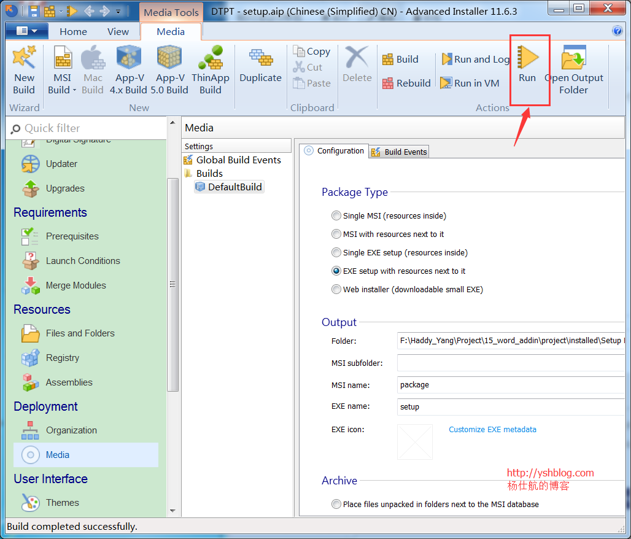Click the left sidebar scrollbar thumb
The width and height of the screenshot is (631, 539).
(172, 284)
